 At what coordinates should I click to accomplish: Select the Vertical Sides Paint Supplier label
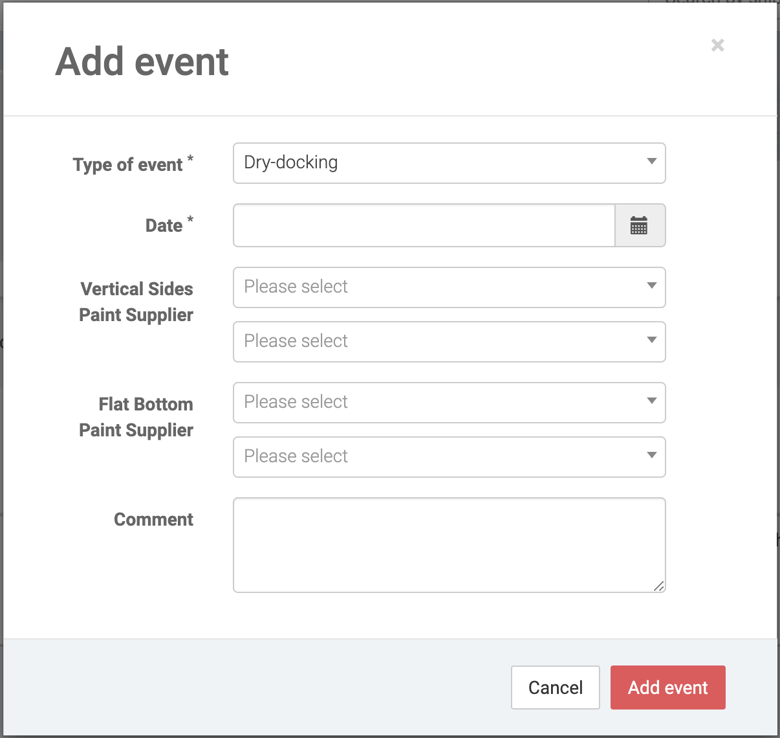pos(136,302)
